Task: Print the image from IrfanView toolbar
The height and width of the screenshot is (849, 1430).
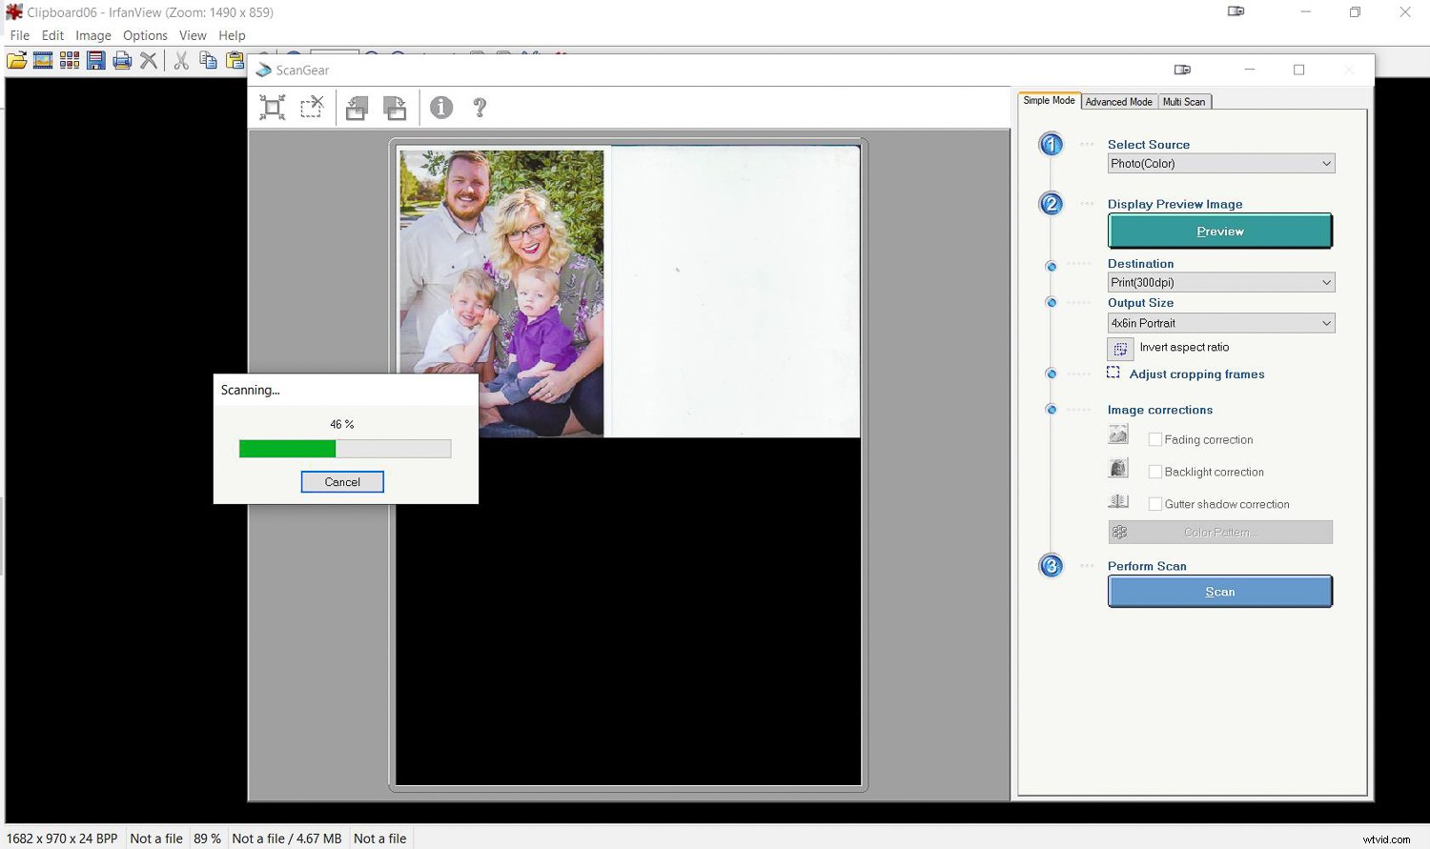Action: pos(123,60)
